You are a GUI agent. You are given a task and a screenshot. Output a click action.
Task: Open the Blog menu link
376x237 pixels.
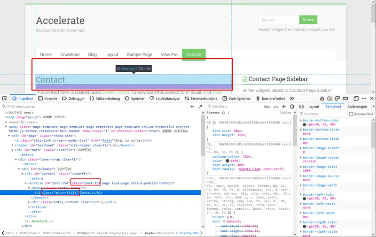(92, 54)
